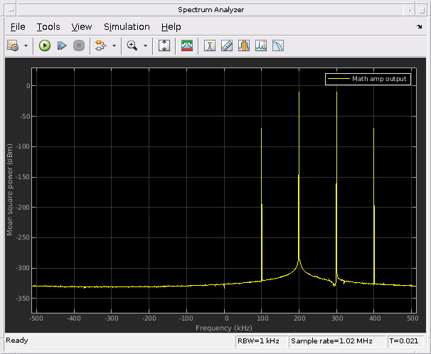
Task: Click the Ready status text
Action: tap(17, 340)
